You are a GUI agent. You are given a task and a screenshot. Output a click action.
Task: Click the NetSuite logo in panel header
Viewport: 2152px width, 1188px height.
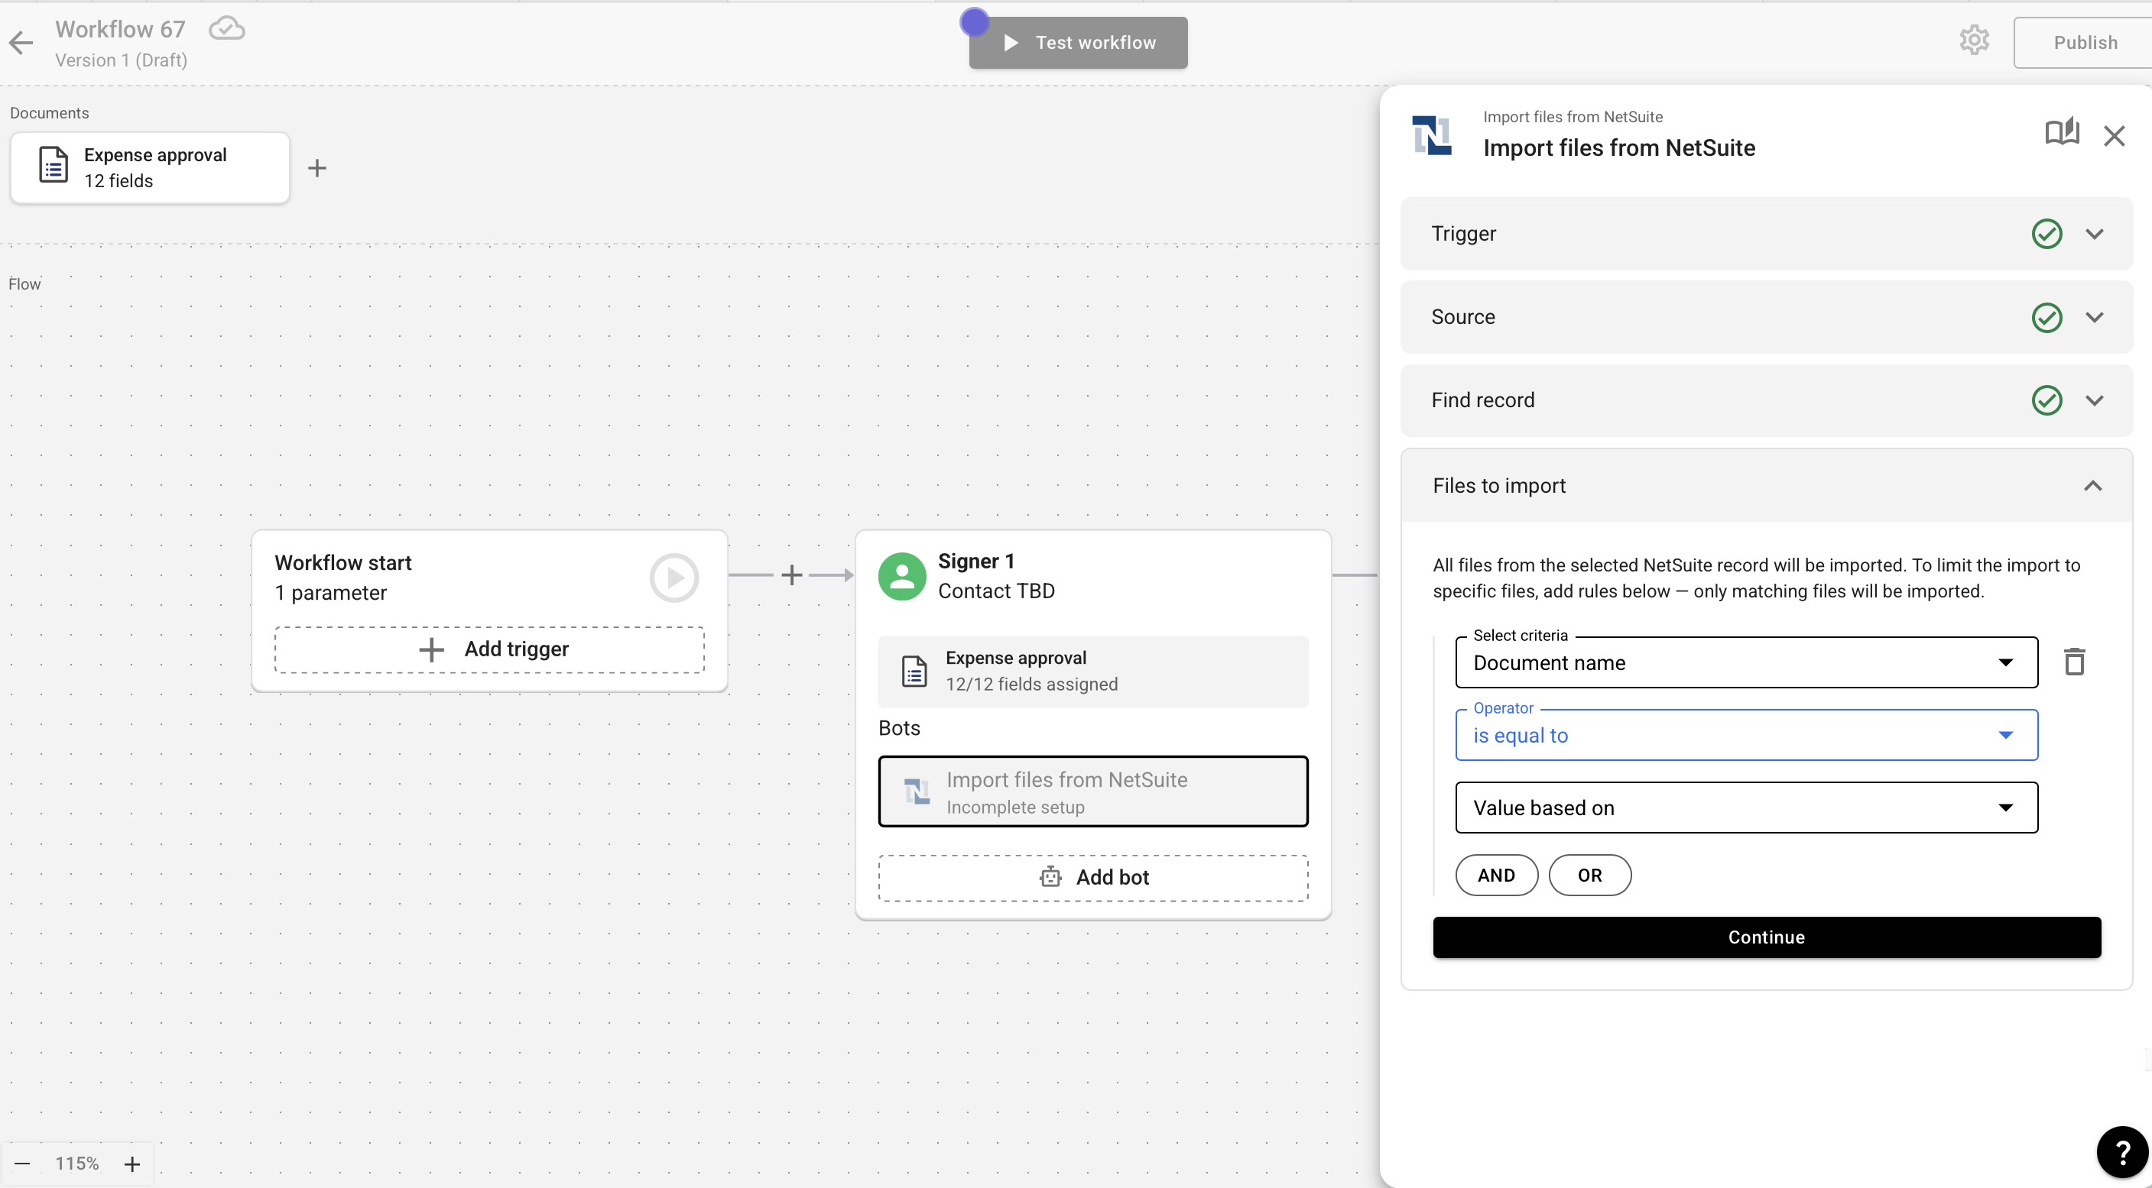coord(1432,135)
